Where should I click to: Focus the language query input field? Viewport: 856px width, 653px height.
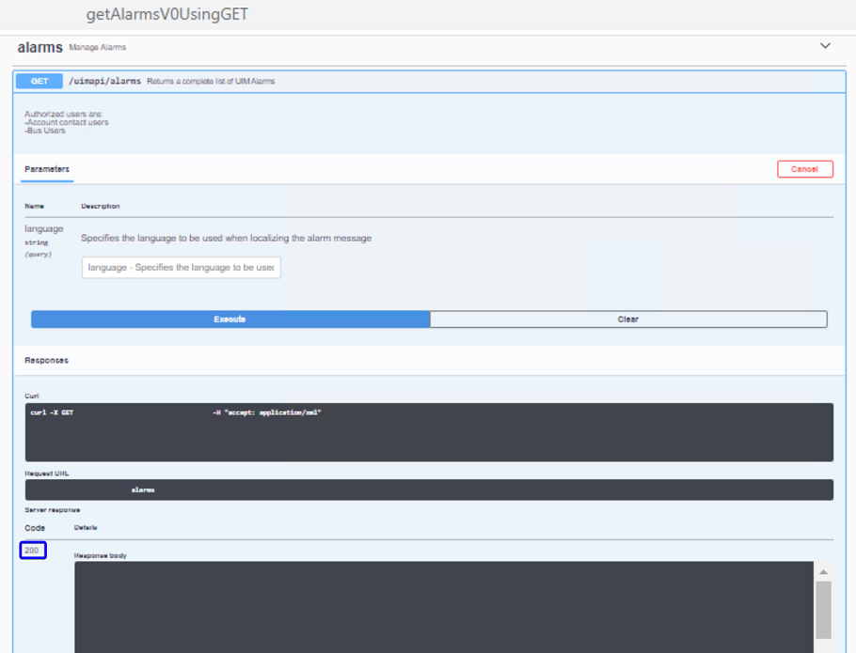click(x=181, y=268)
